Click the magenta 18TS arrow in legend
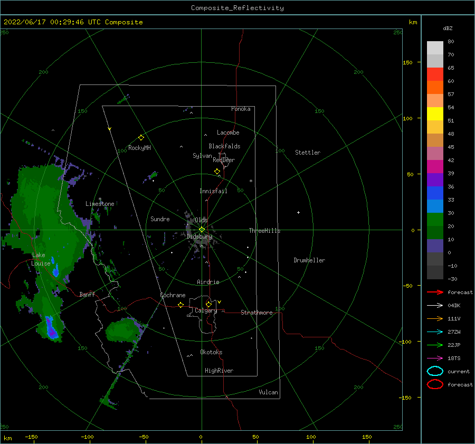Screen dimensions: 475x444 tap(435, 358)
